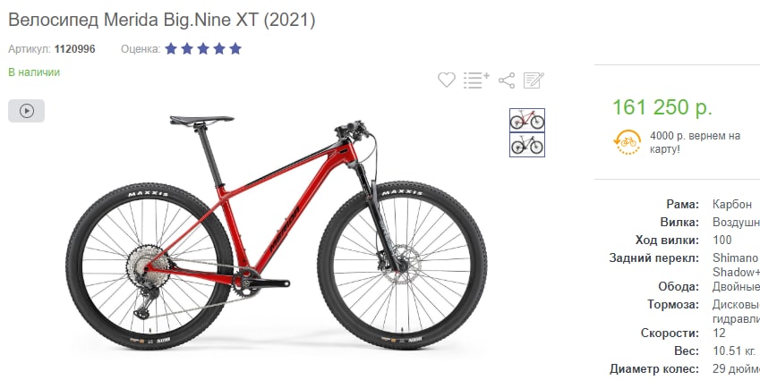The image size is (760, 380).
Task: Select the black bike color thumbnail
Action: (527, 144)
